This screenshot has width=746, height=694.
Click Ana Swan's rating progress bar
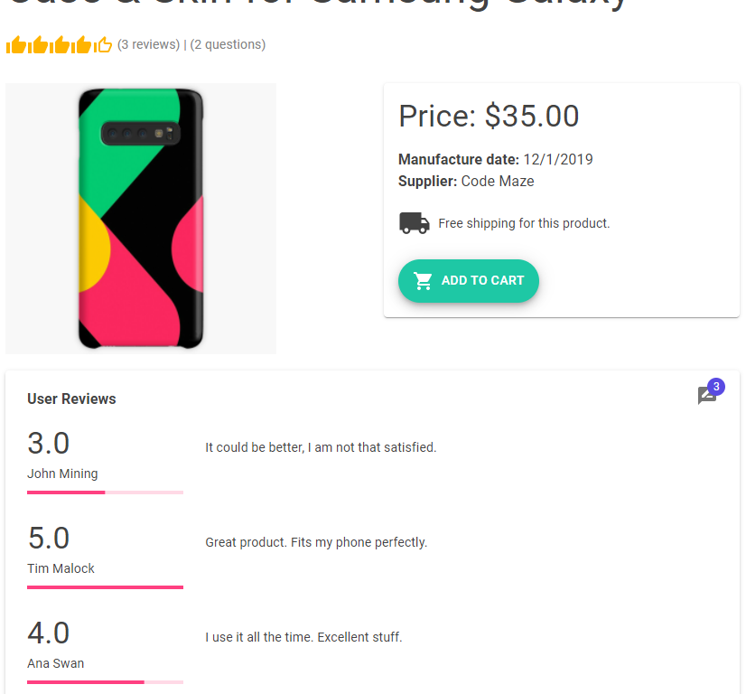tap(105, 682)
